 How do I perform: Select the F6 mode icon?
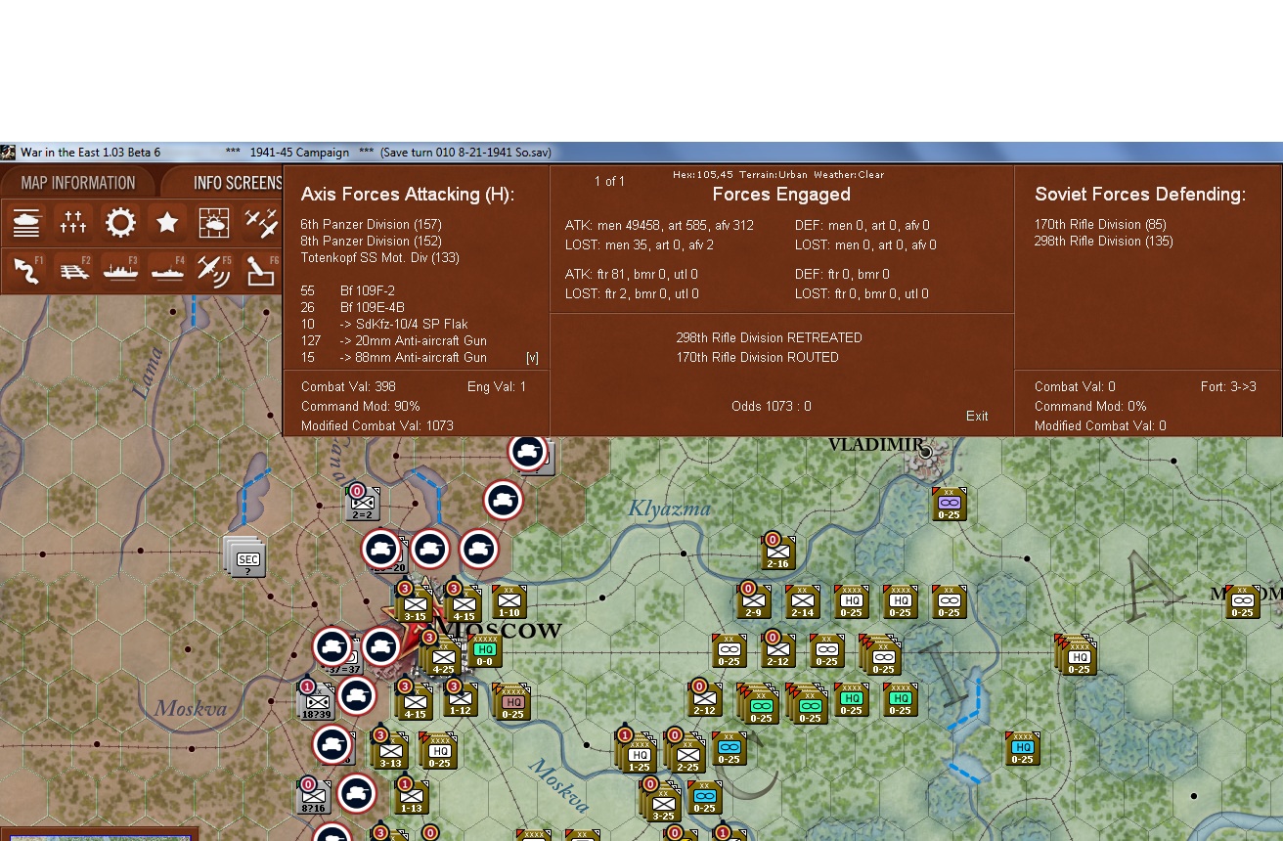pyautogui.click(x=261, y=270)
